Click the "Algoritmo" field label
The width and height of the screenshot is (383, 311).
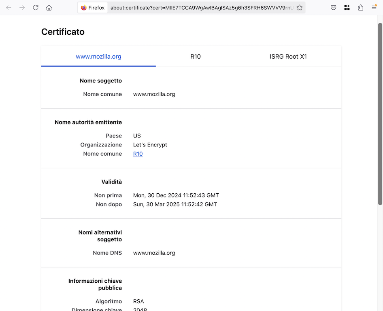point(109,301)
